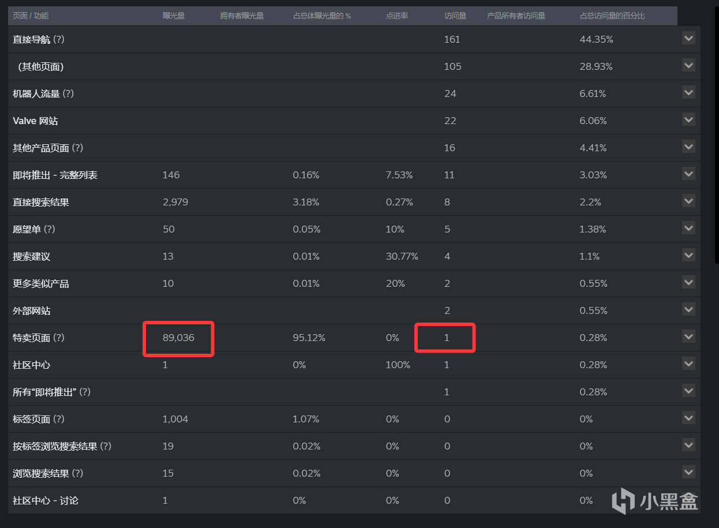Image resolution: width=719 pixels, height=528 pixels.
Task: Expand the 直接搜索结果 row arrow
Action: 688,201
